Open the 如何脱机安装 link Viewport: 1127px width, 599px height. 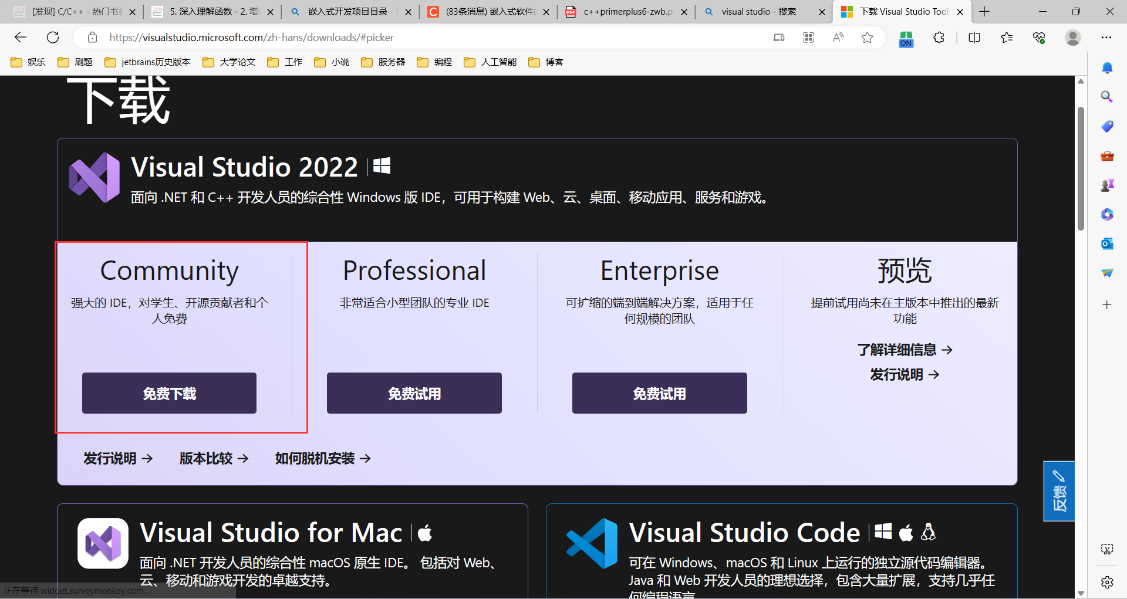pos(323,458)
